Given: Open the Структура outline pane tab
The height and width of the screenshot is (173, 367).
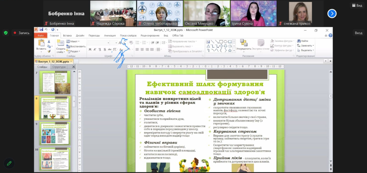Looking at the screenshot, I should pos(59,67).
